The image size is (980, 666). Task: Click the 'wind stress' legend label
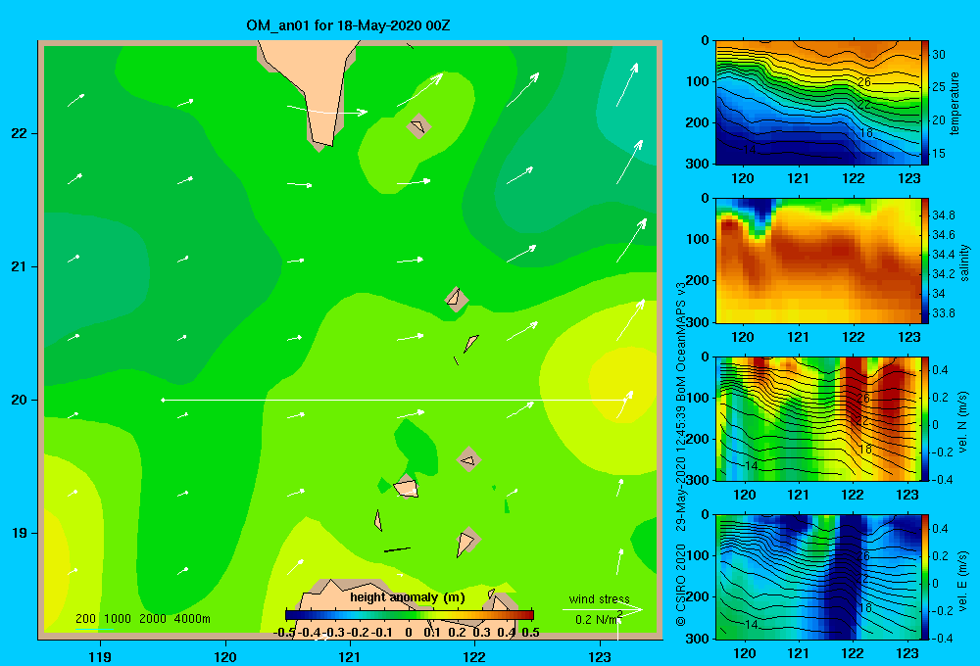(600, 598)
